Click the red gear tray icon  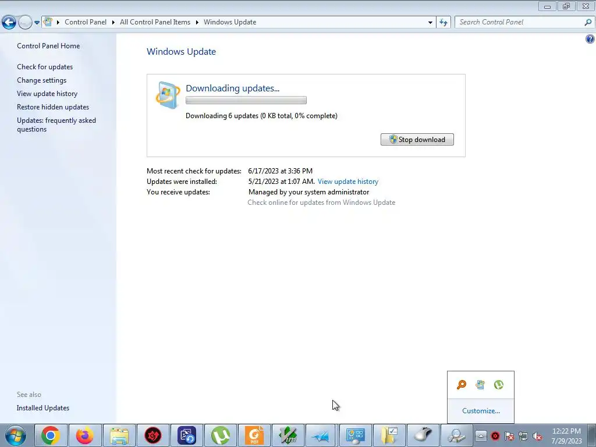(x=495, y=436)
